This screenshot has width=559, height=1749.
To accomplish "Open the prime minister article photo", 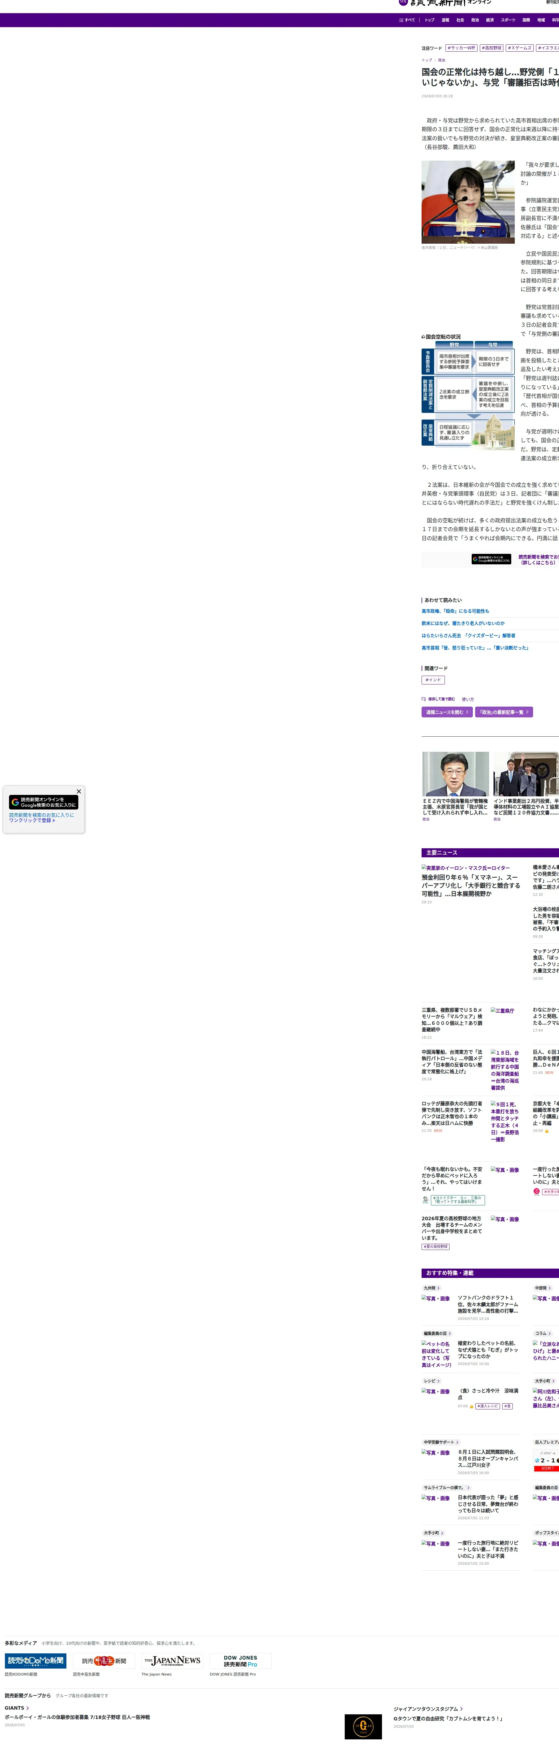I will pyautogui.click(x=468, y=202).
